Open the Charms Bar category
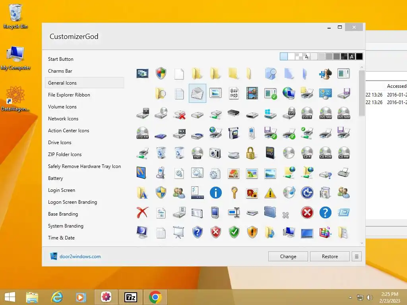Viewport: 407px width, 305px height. point(60,71)
